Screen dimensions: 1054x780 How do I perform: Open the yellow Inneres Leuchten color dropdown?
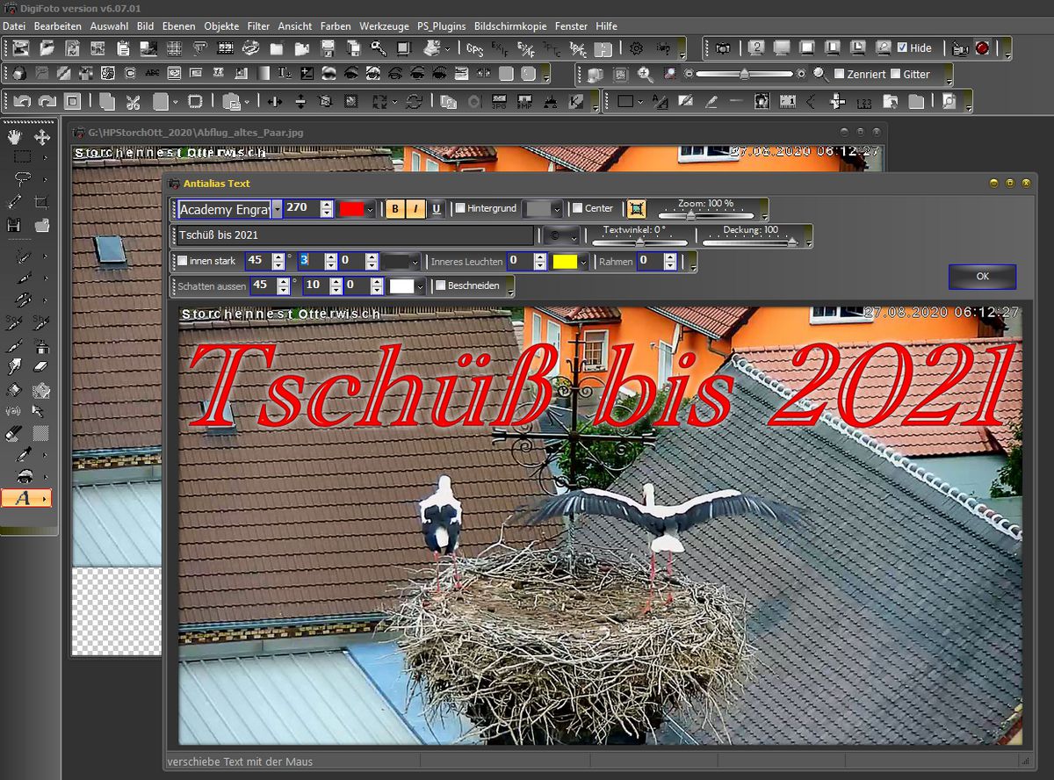[x=583, y=262]
